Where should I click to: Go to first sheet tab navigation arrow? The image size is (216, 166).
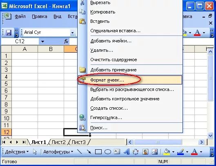[4, 142]
